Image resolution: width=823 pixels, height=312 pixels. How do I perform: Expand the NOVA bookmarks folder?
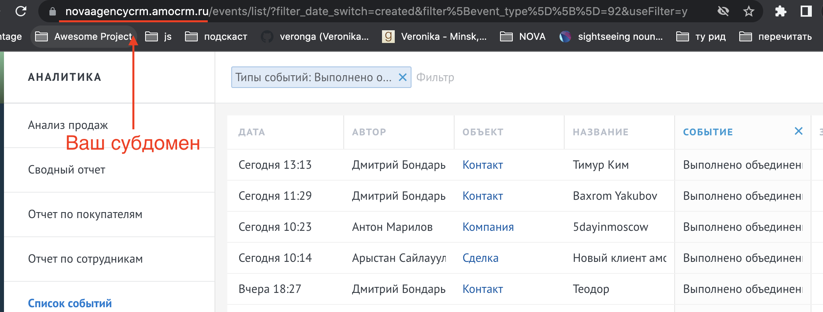pos(523,37)
